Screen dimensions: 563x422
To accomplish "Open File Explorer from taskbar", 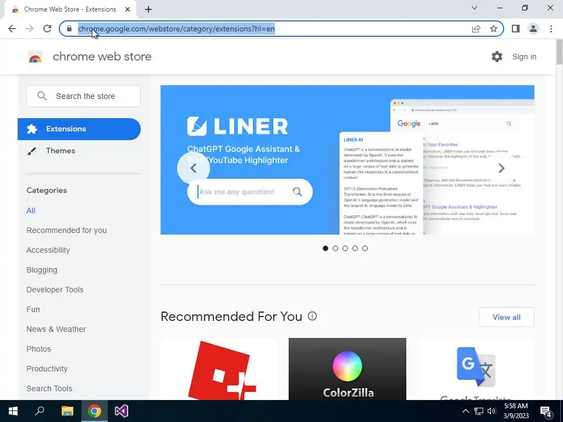I will 67,411.
